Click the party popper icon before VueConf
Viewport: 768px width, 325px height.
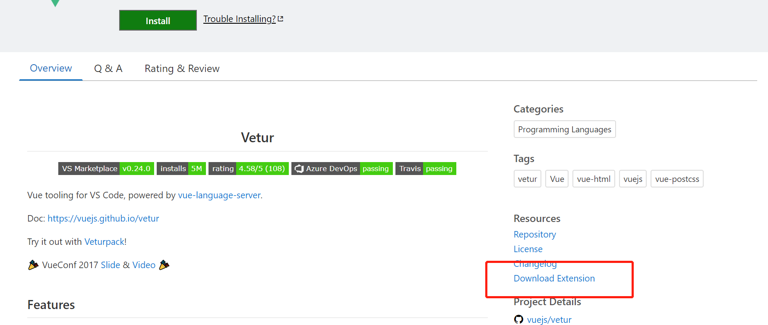[x=33, y=265]
